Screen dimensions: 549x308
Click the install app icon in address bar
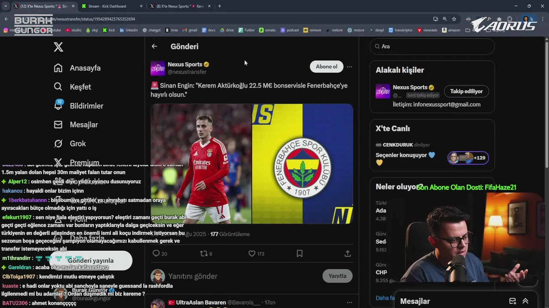coord(435,19)
